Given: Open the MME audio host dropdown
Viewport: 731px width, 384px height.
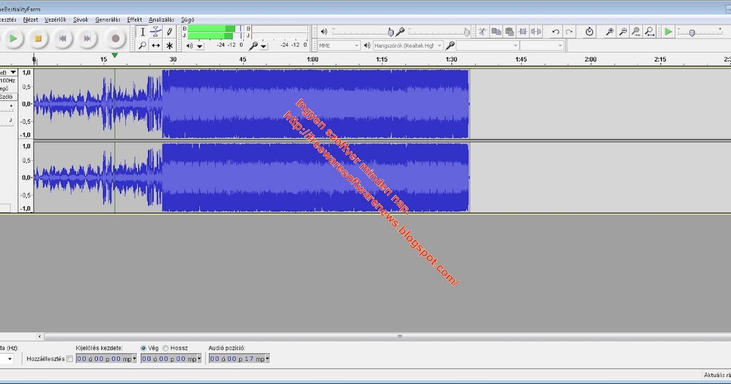Looking at the screenshot, I should click(339, 46).
